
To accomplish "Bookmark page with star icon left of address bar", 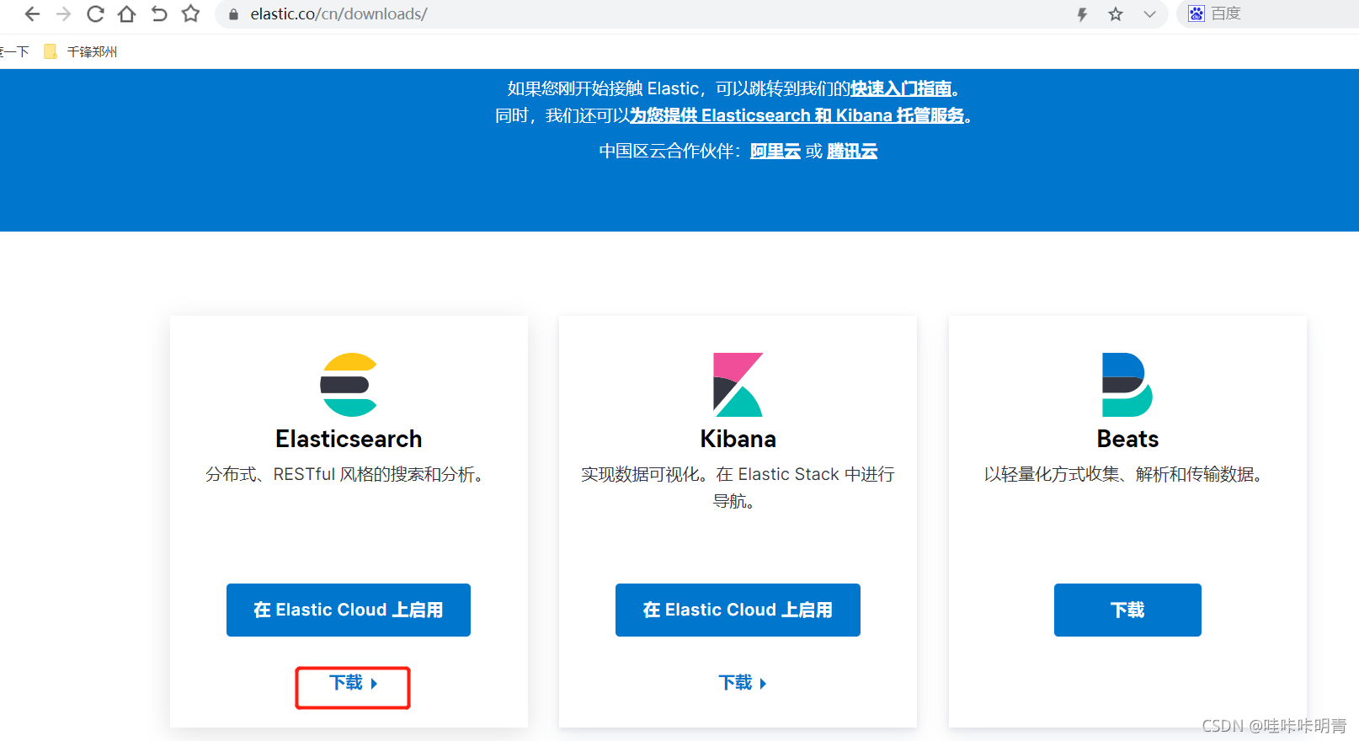I will tap(191, 13).
